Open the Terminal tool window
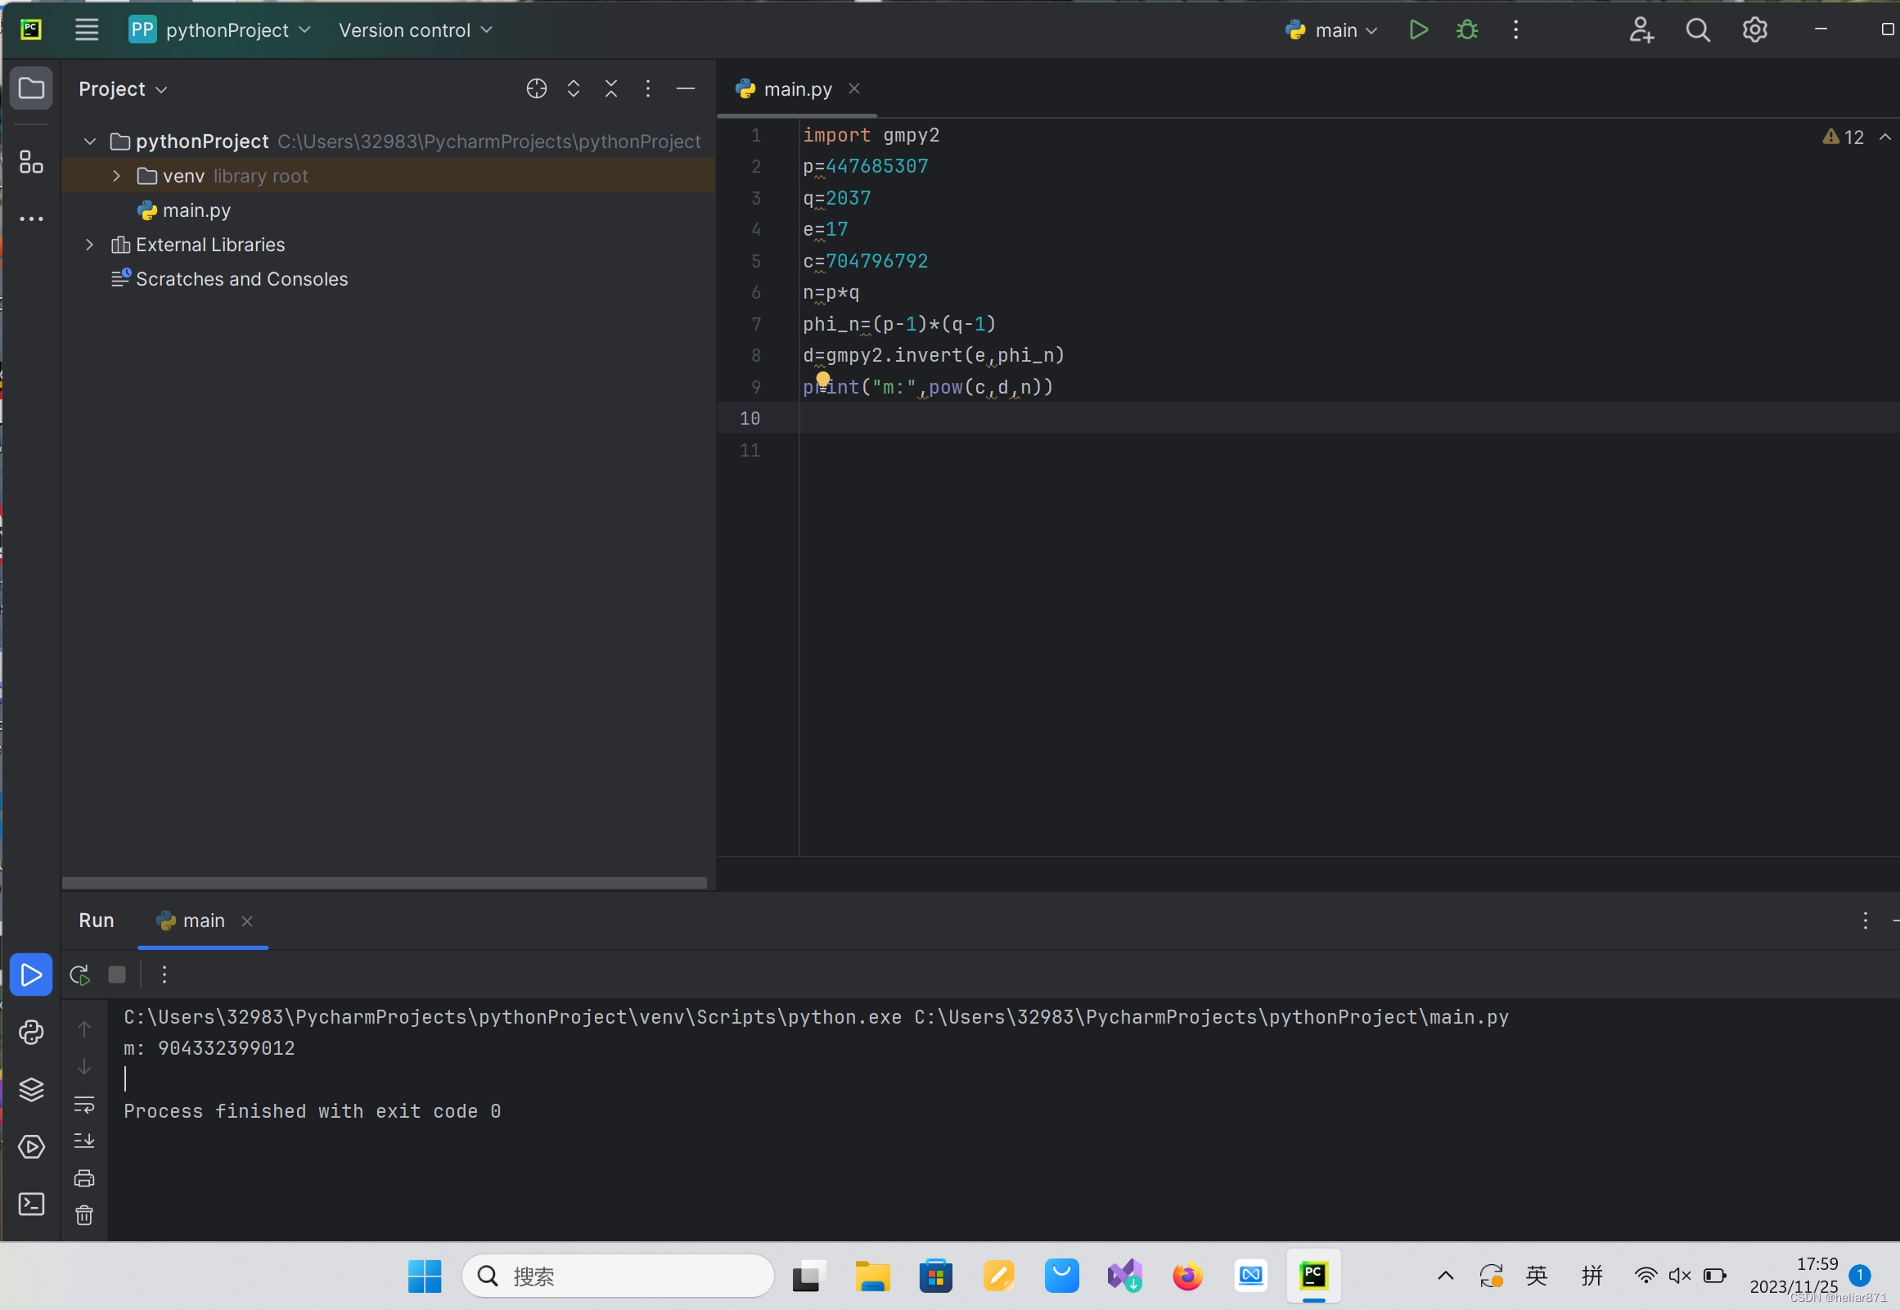 click(31, 1204)
